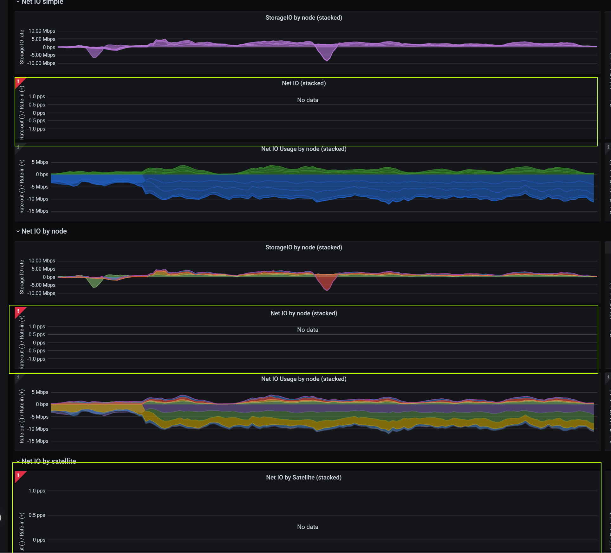The width and height of the screenshot is (611, 553).
Task: Collapse the Net IO simple row chevron
Action: pyautogui.click(x=18, y=2)
